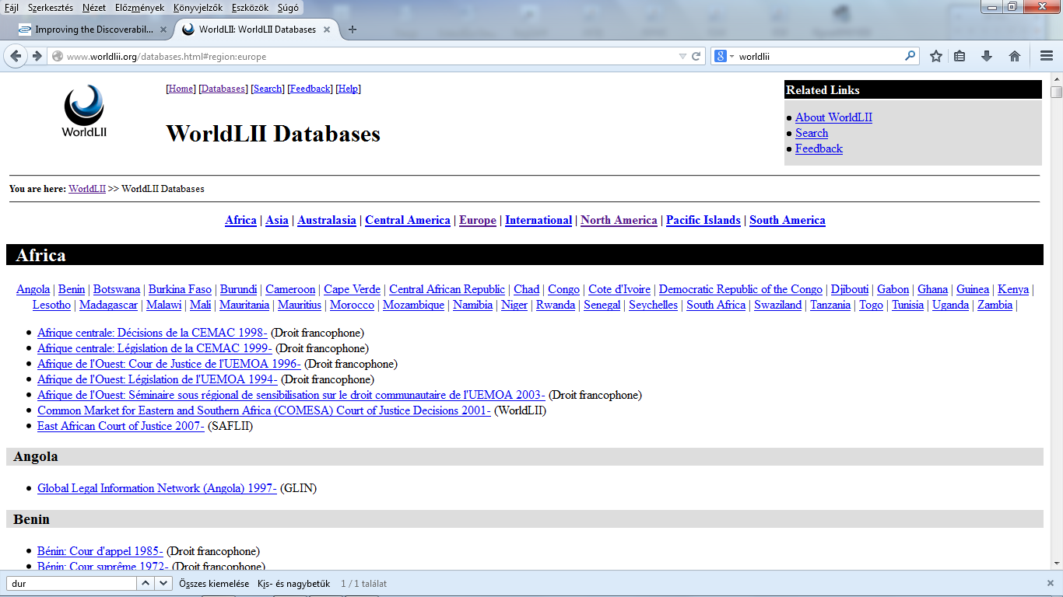Image resolution: width=1063 pixels, height=597 pixels.
Task: Open the Szerkesztés menu
Action: pos(51,8)
